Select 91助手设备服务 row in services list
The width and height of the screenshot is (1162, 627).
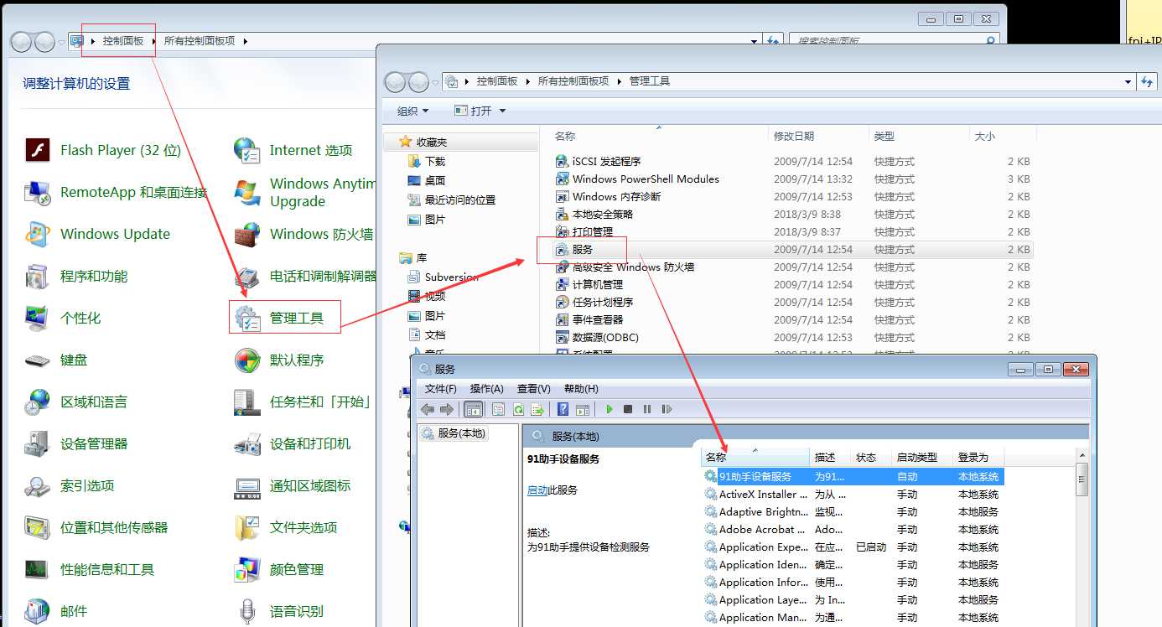click(x=853, y=476)
